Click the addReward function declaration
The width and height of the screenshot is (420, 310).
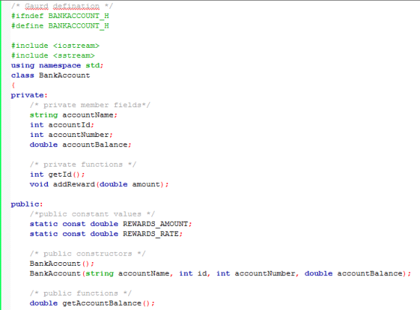click(99, 185)
